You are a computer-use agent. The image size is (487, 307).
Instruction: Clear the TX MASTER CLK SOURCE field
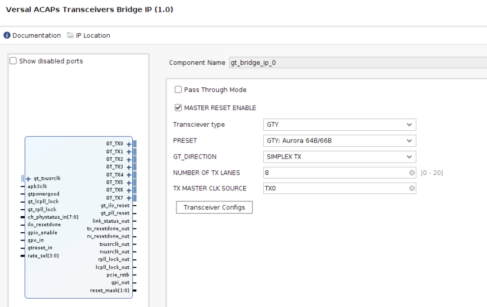(x=412, y=188)
